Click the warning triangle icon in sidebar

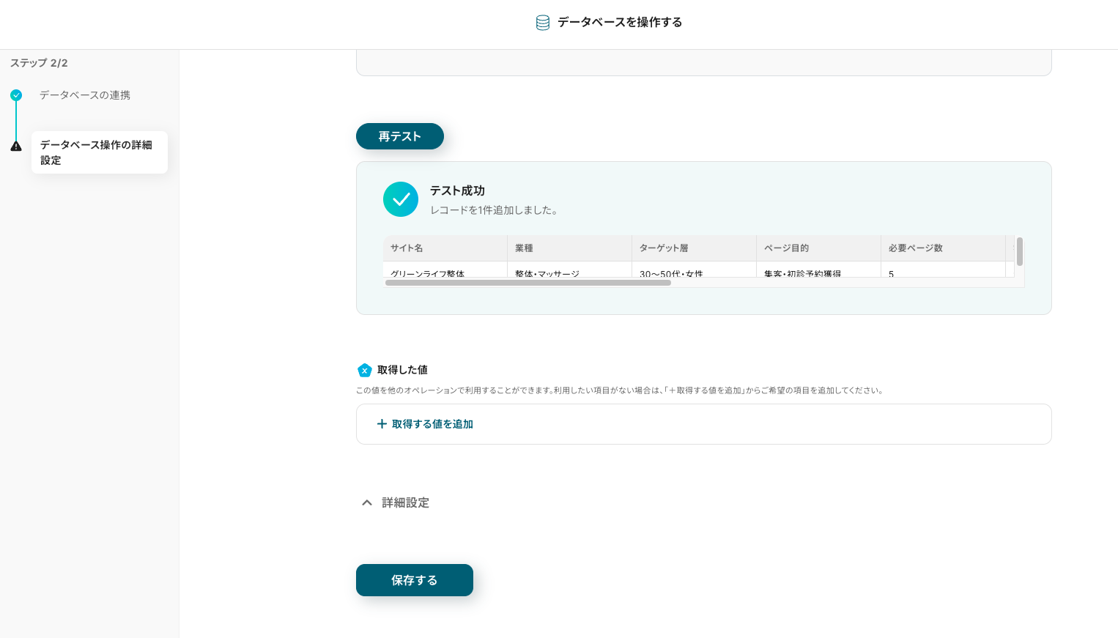click(x=16, y=146)
